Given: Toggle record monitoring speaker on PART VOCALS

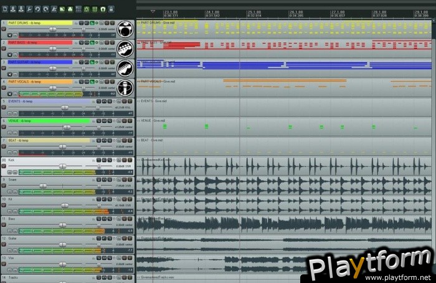Looking at the screenshot, I should [x=10, y=94].
